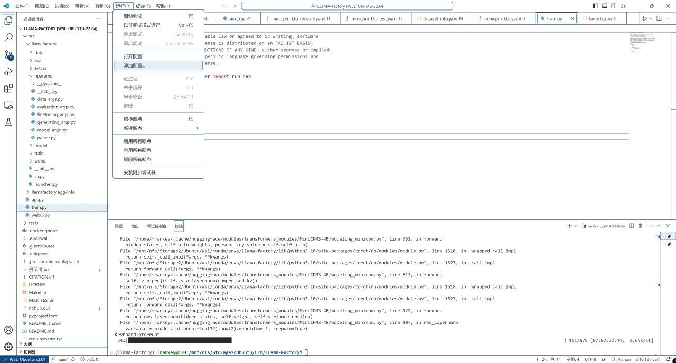Image resolution: width=676 pixels, height=363 pixels.
Task: Choose 打开配置 from the Run menu
Action: 158,56
